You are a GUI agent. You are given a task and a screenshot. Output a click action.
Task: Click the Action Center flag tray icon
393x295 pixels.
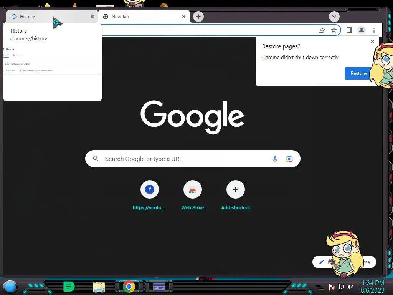(332, 287)
